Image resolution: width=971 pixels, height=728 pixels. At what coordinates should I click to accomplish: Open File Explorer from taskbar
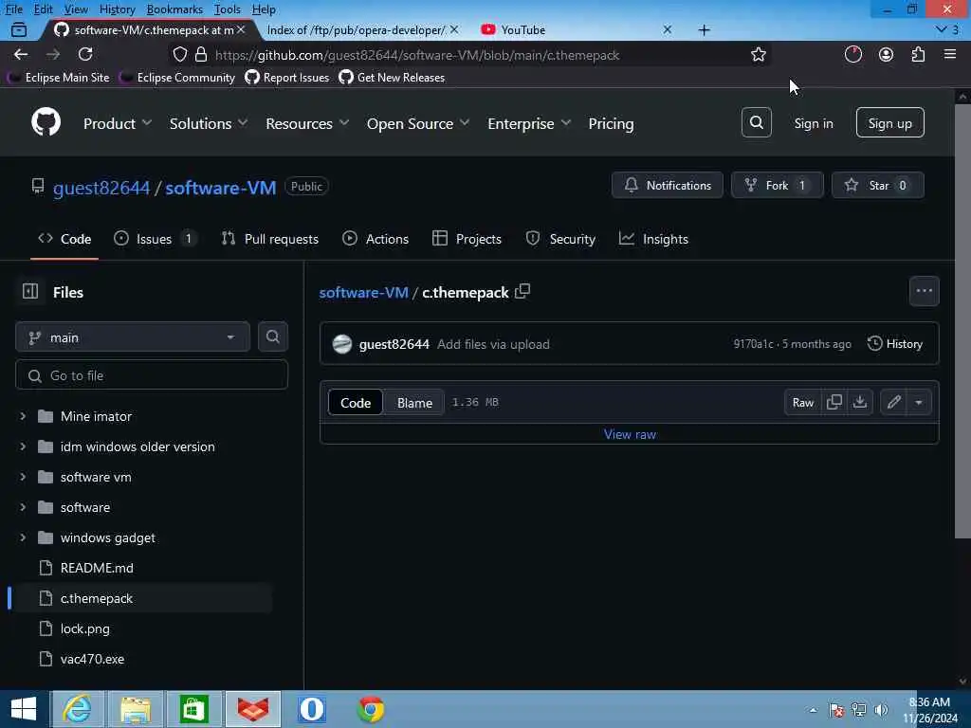(x=136, y=709)
